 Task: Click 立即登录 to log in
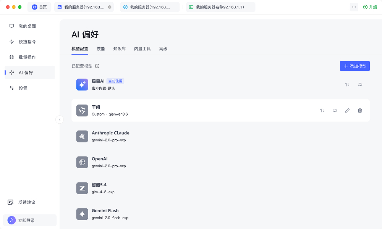(30, 220)
